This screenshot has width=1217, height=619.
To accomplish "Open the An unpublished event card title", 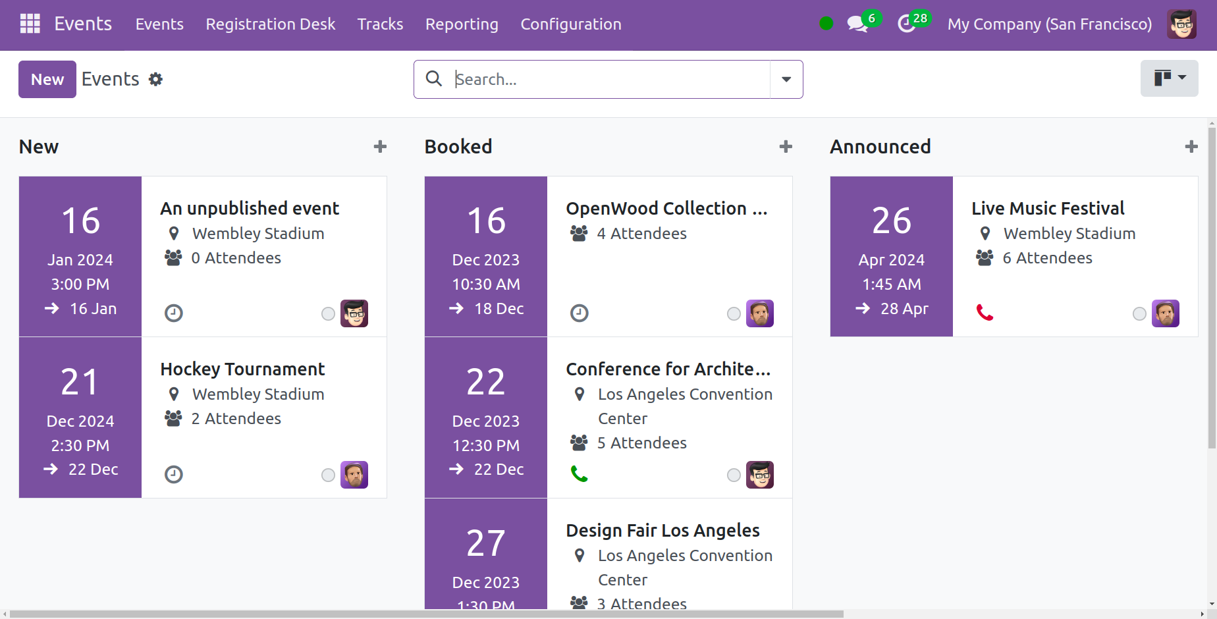I will [250, 208].
